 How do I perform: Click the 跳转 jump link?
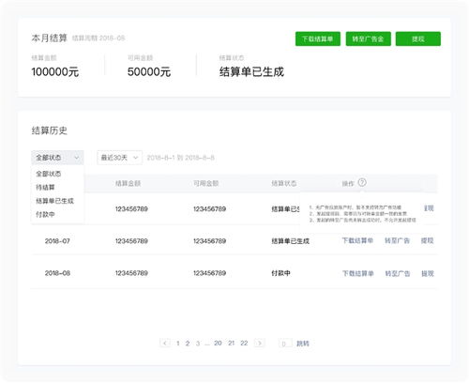pyautogui.click(x=303, y=344)
